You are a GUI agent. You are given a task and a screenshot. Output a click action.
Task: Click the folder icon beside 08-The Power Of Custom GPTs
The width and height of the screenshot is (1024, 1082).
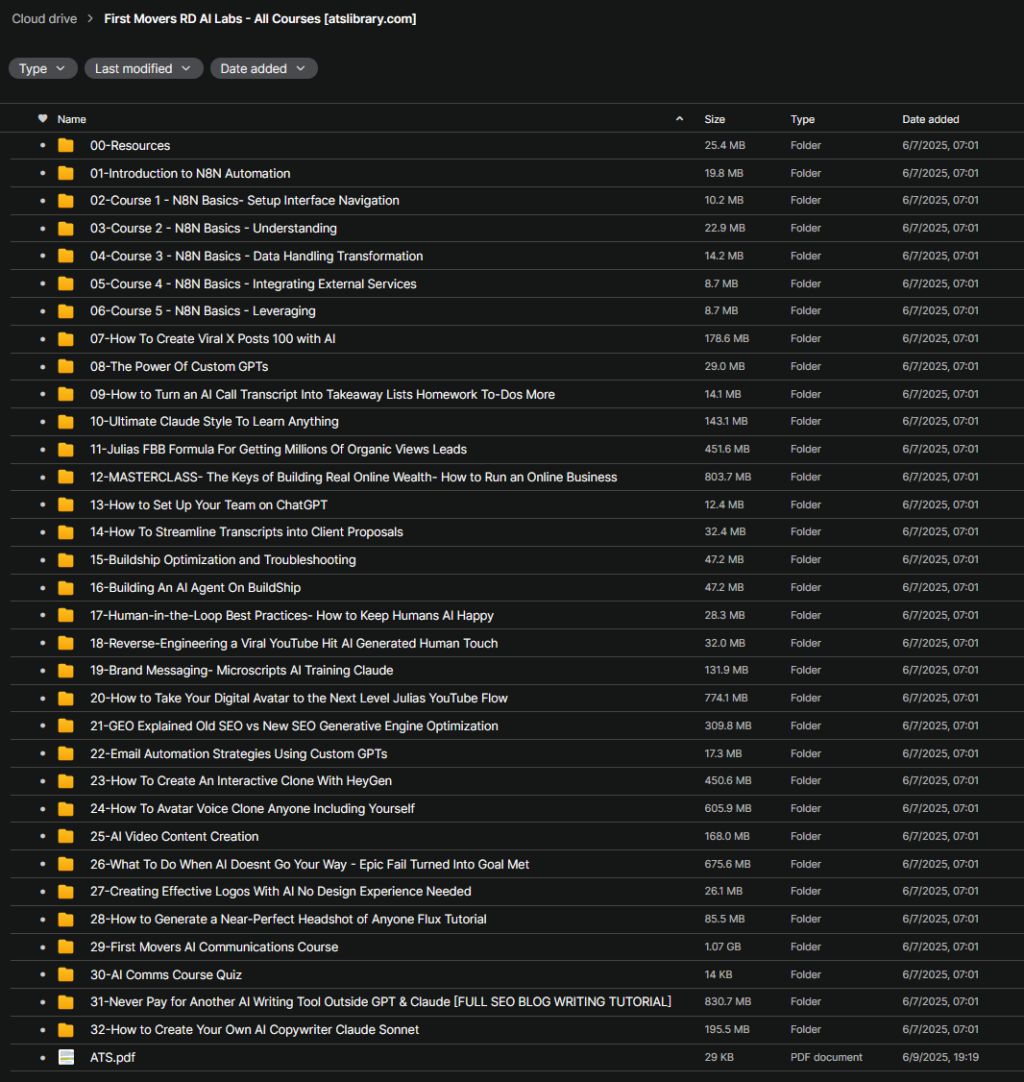click(65, 367)
